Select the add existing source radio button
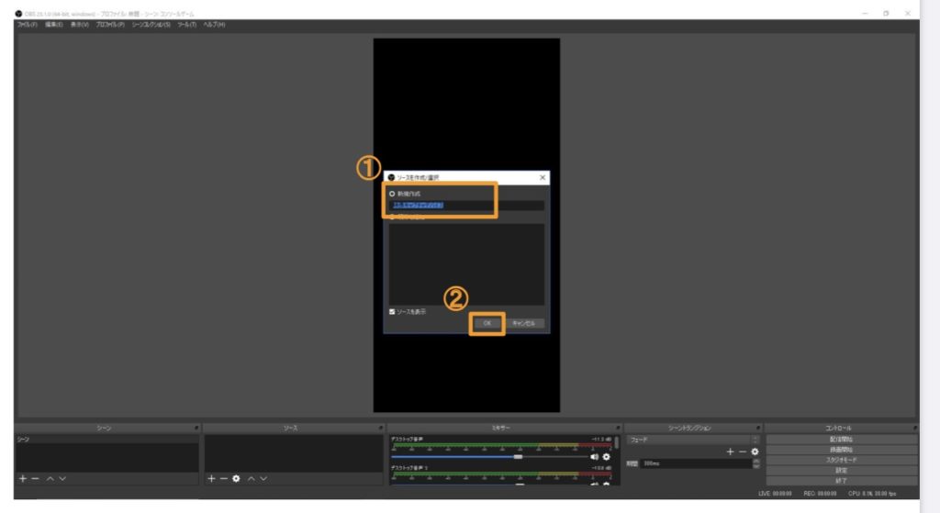 pos(393,217)
